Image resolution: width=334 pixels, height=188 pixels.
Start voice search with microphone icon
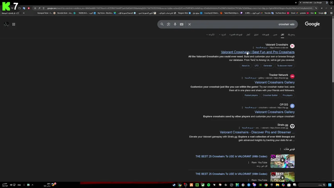[x=175, y=24]
